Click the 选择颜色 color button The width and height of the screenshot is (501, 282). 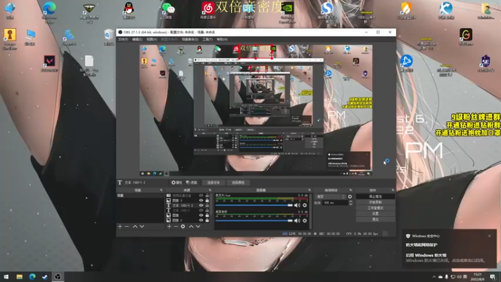[x=238, y=182]
